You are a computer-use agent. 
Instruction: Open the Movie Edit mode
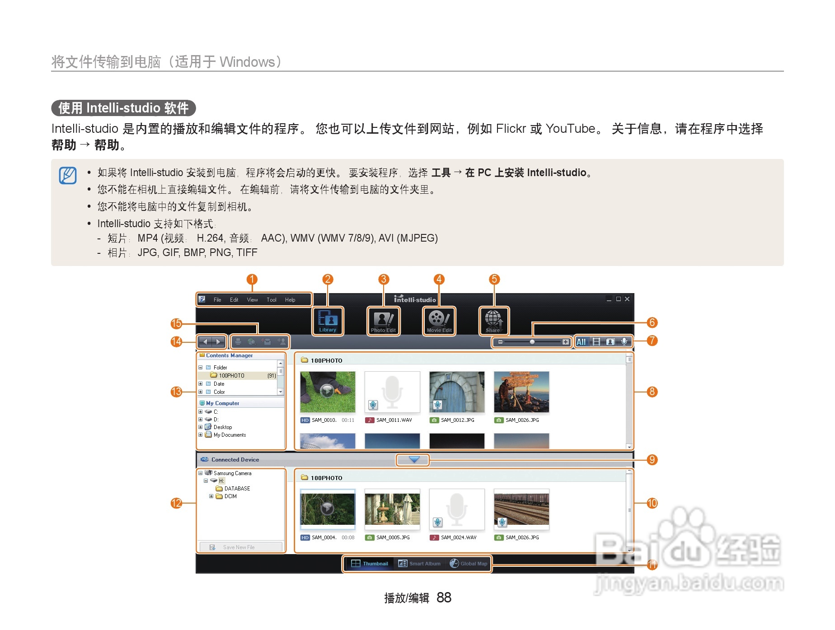coord(439,321)
